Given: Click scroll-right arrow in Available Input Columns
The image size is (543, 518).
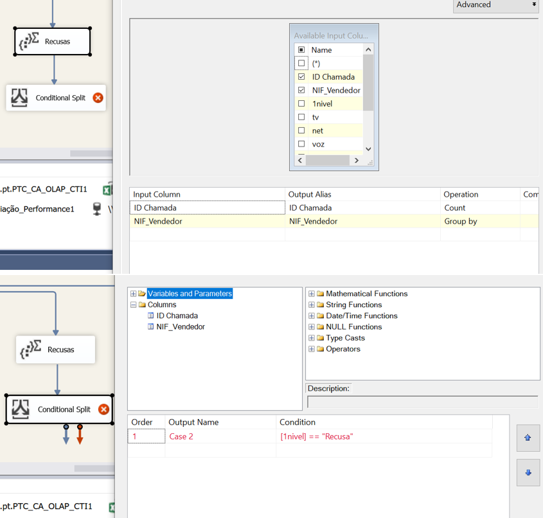Looking at the screenshot, I should (x=357, y=160).
